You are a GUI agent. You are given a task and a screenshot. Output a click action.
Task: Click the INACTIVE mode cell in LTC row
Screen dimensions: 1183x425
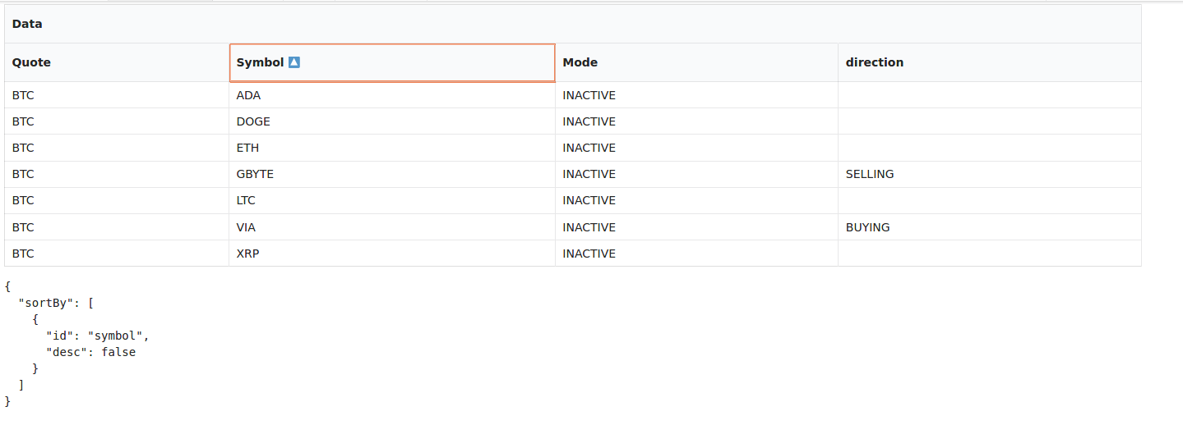[697, 200]
